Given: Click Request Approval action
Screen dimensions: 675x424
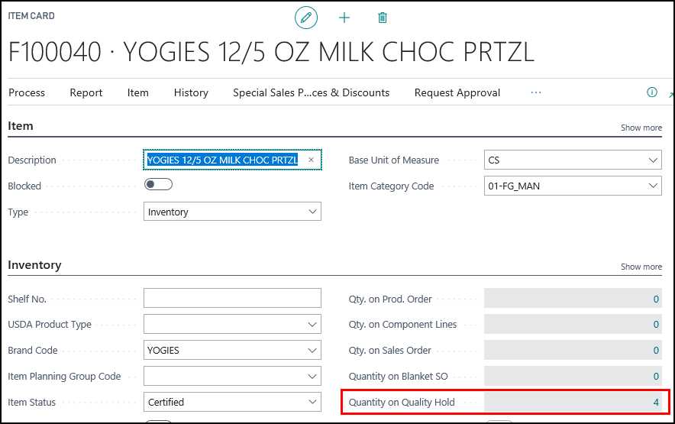Looking at the screenshot, I should pyautogui.click(x=457, y=92).
